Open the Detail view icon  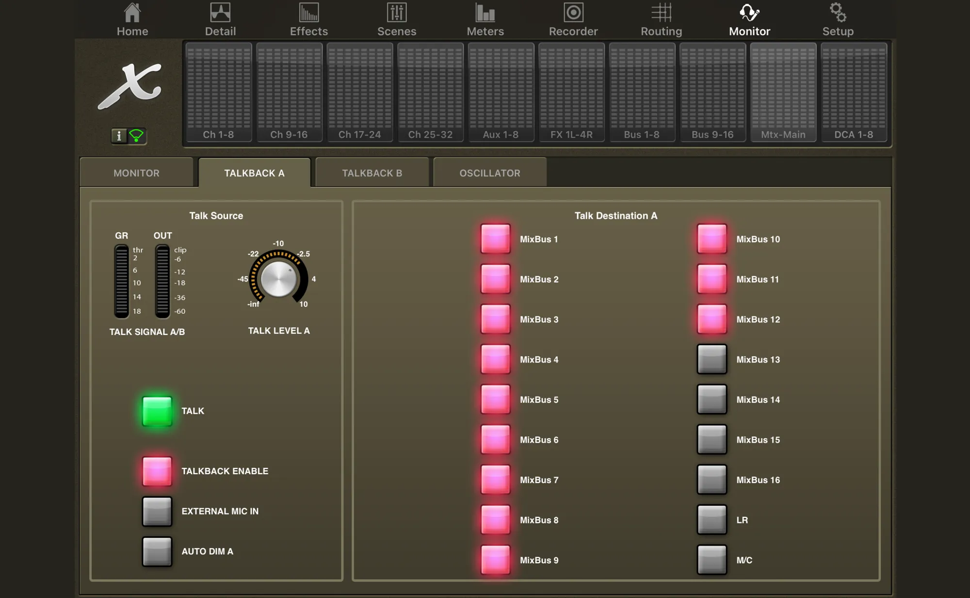220,13
